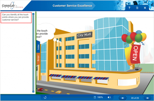This screenshot has width=154, height=101.
Task: Click the script panel scroll up arrow
Action: point(33,14)
